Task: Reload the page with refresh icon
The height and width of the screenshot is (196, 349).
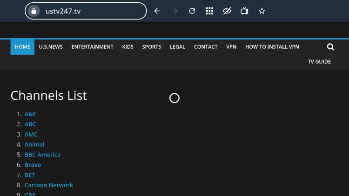Action: (x=192, y=11)
